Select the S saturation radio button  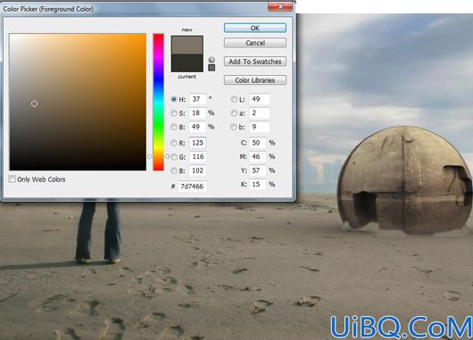(x=174, y=112)
